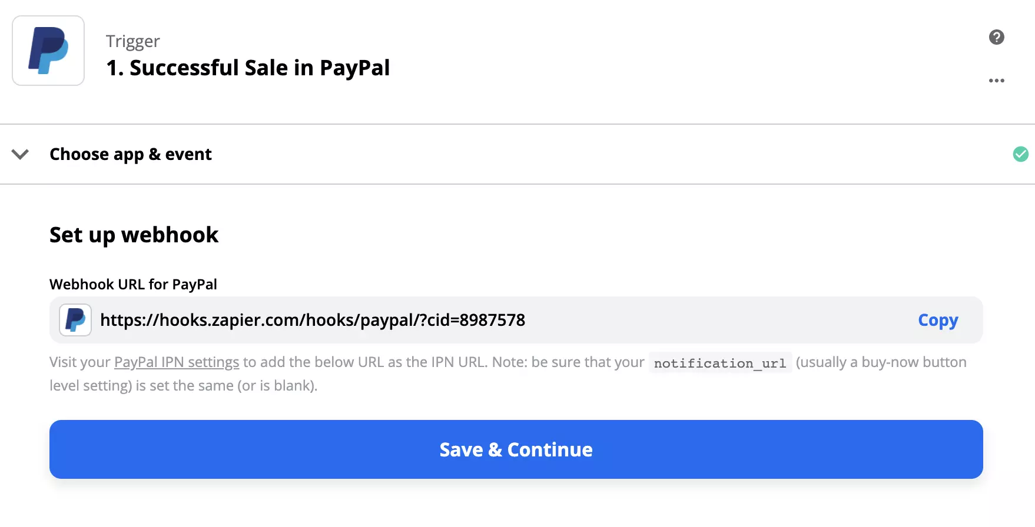Select the Choose app & event header
This screenshot has height=527, width=1035.
[x=131, y=154]
